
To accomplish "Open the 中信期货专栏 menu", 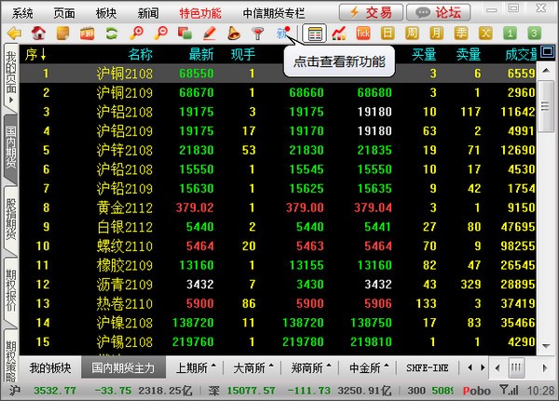I will [273, 13].
